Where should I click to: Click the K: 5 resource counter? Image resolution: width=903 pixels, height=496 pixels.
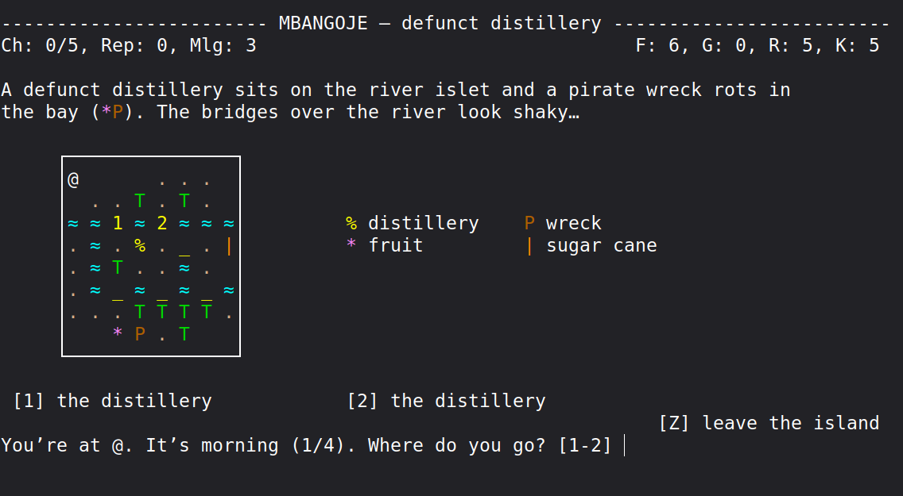[x=858, y=45]
